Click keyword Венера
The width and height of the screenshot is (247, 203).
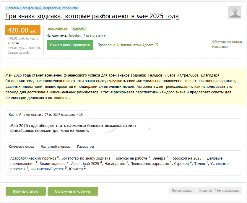[159, 158]
